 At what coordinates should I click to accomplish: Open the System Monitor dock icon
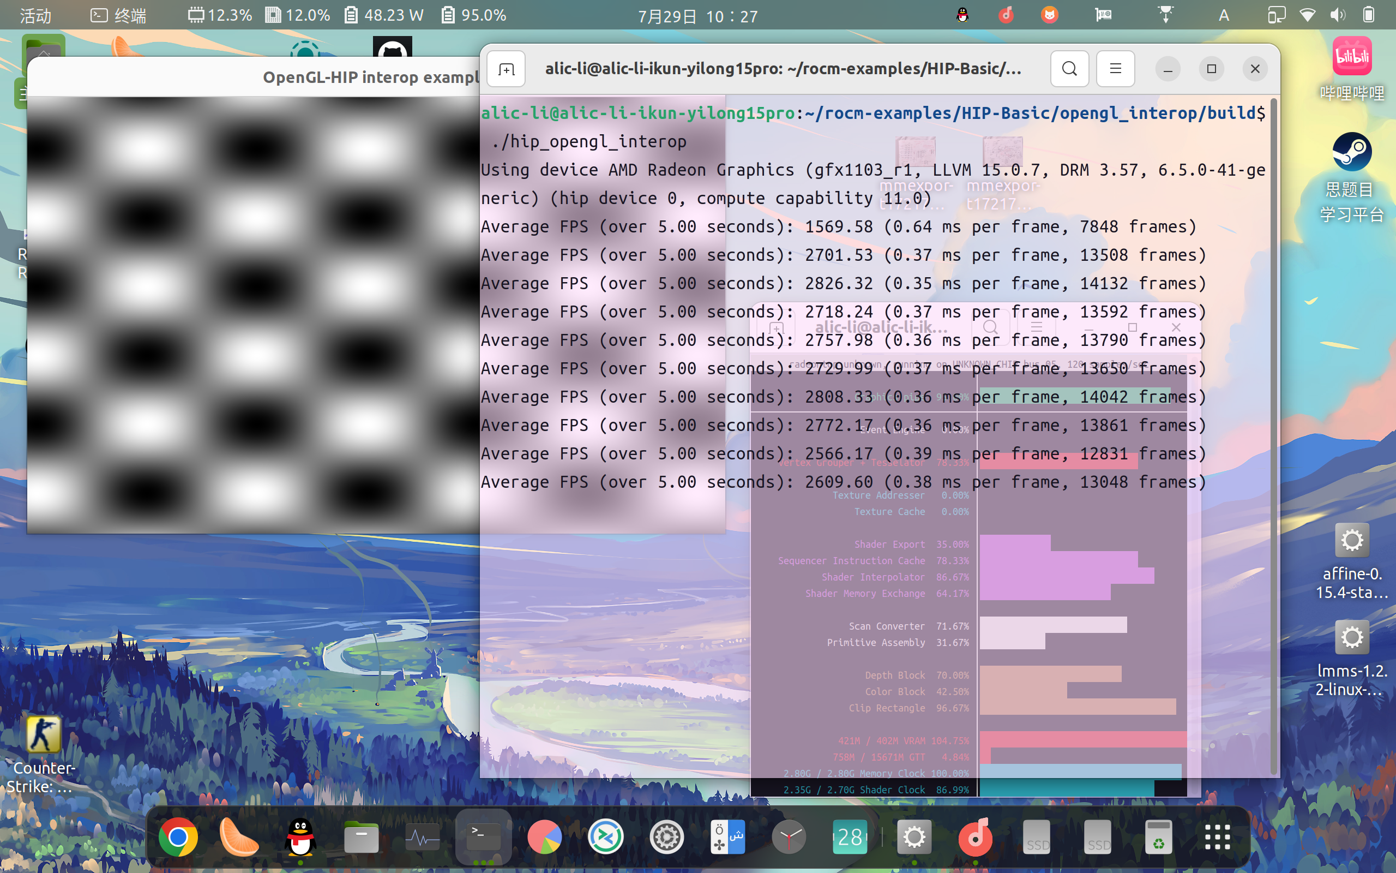point(422,836)
